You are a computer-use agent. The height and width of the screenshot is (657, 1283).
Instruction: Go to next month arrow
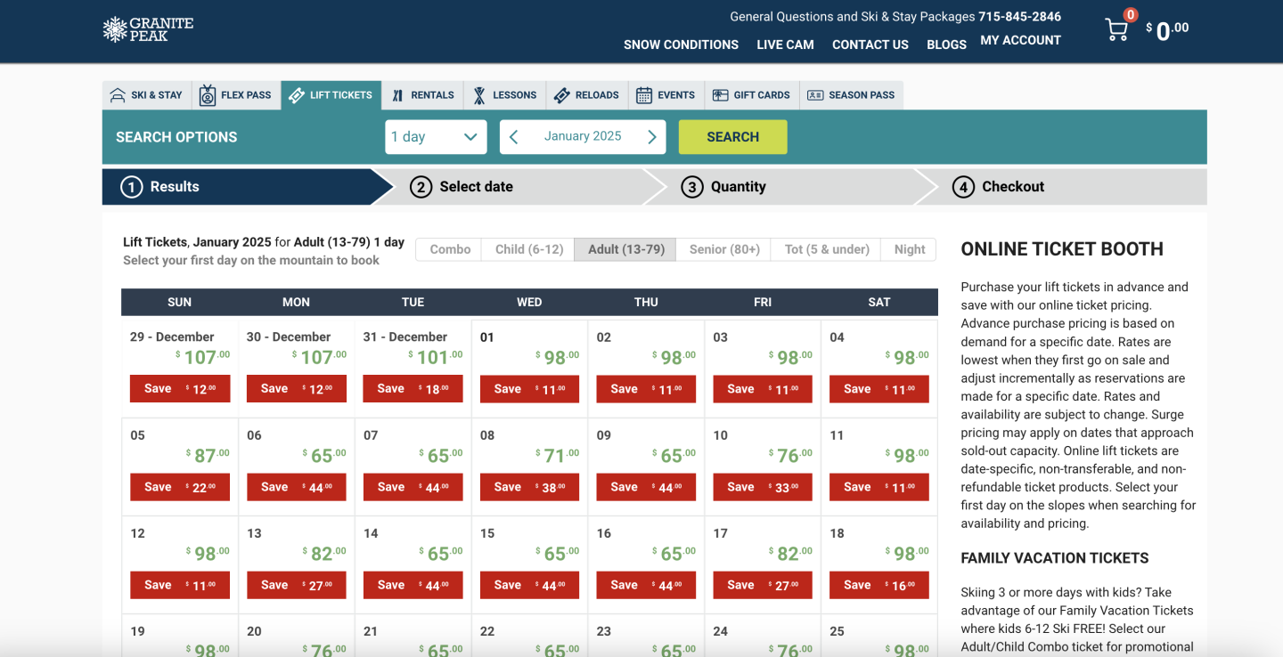651,137
